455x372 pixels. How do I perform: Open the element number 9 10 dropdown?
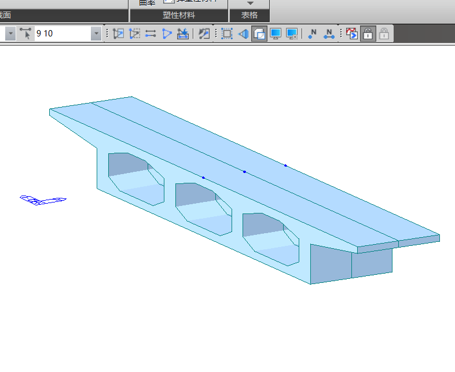point(96,34)
